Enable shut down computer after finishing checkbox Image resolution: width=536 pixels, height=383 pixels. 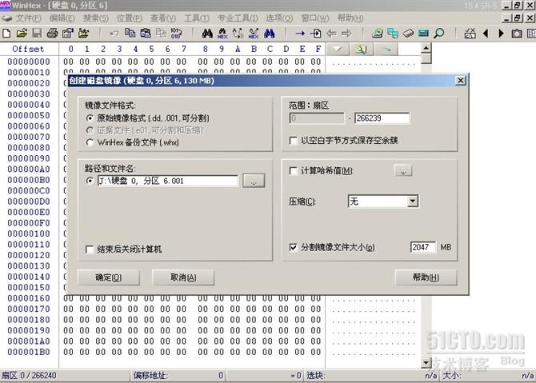tap(90, 249)
